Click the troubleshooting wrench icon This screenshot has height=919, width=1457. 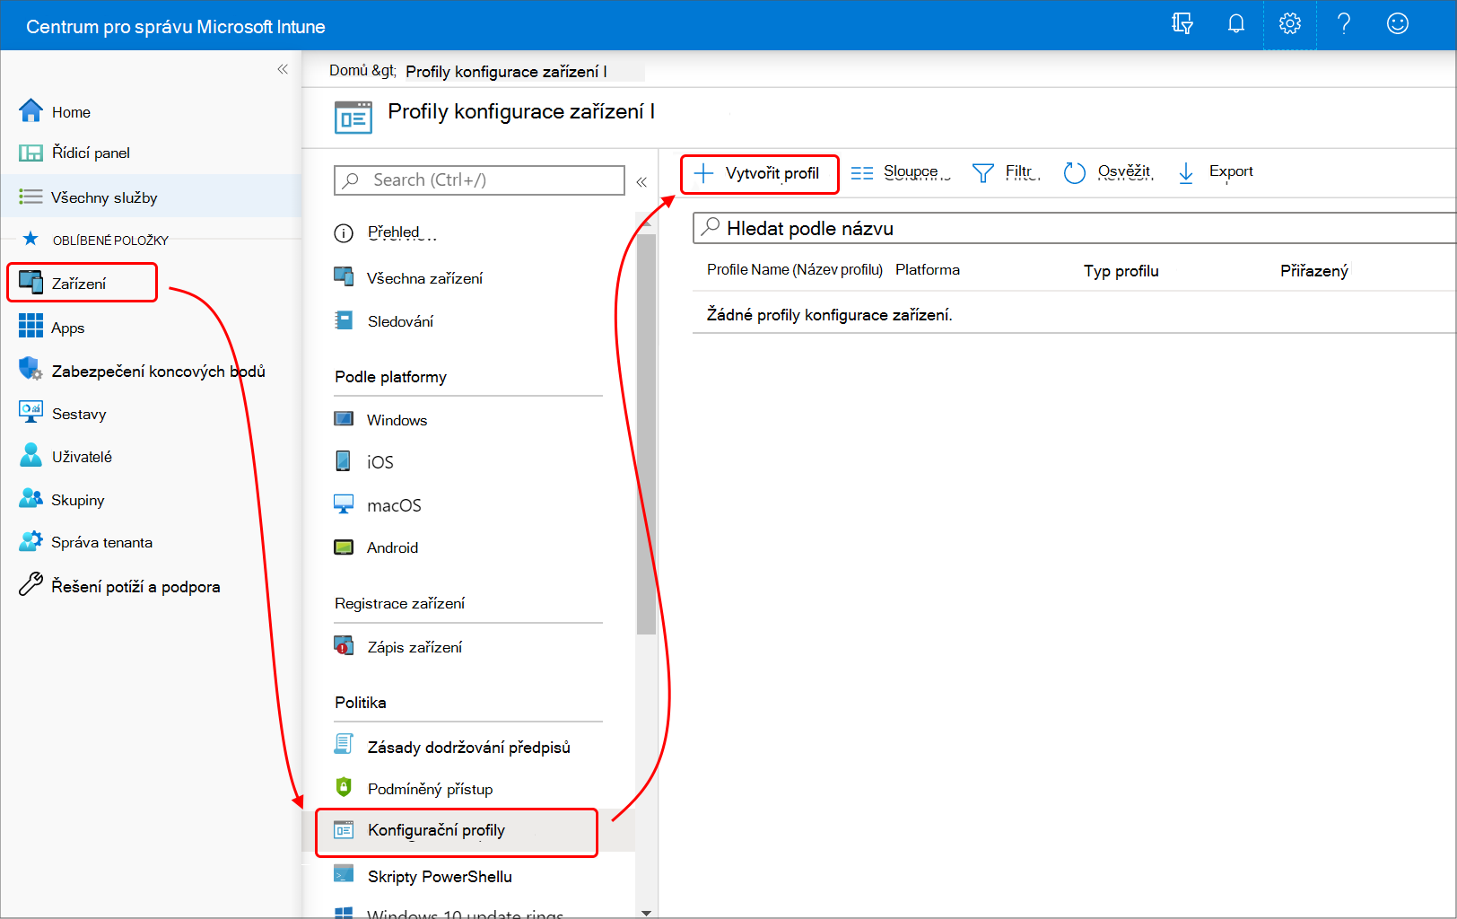tap(31, 584)
